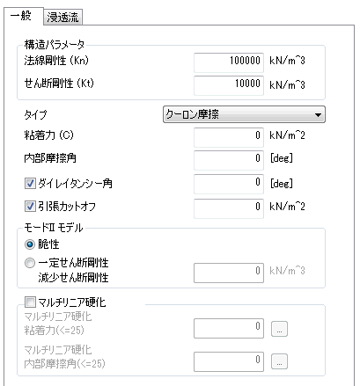Click the ダイレイタンシー角 value field

tap(229, 184)
